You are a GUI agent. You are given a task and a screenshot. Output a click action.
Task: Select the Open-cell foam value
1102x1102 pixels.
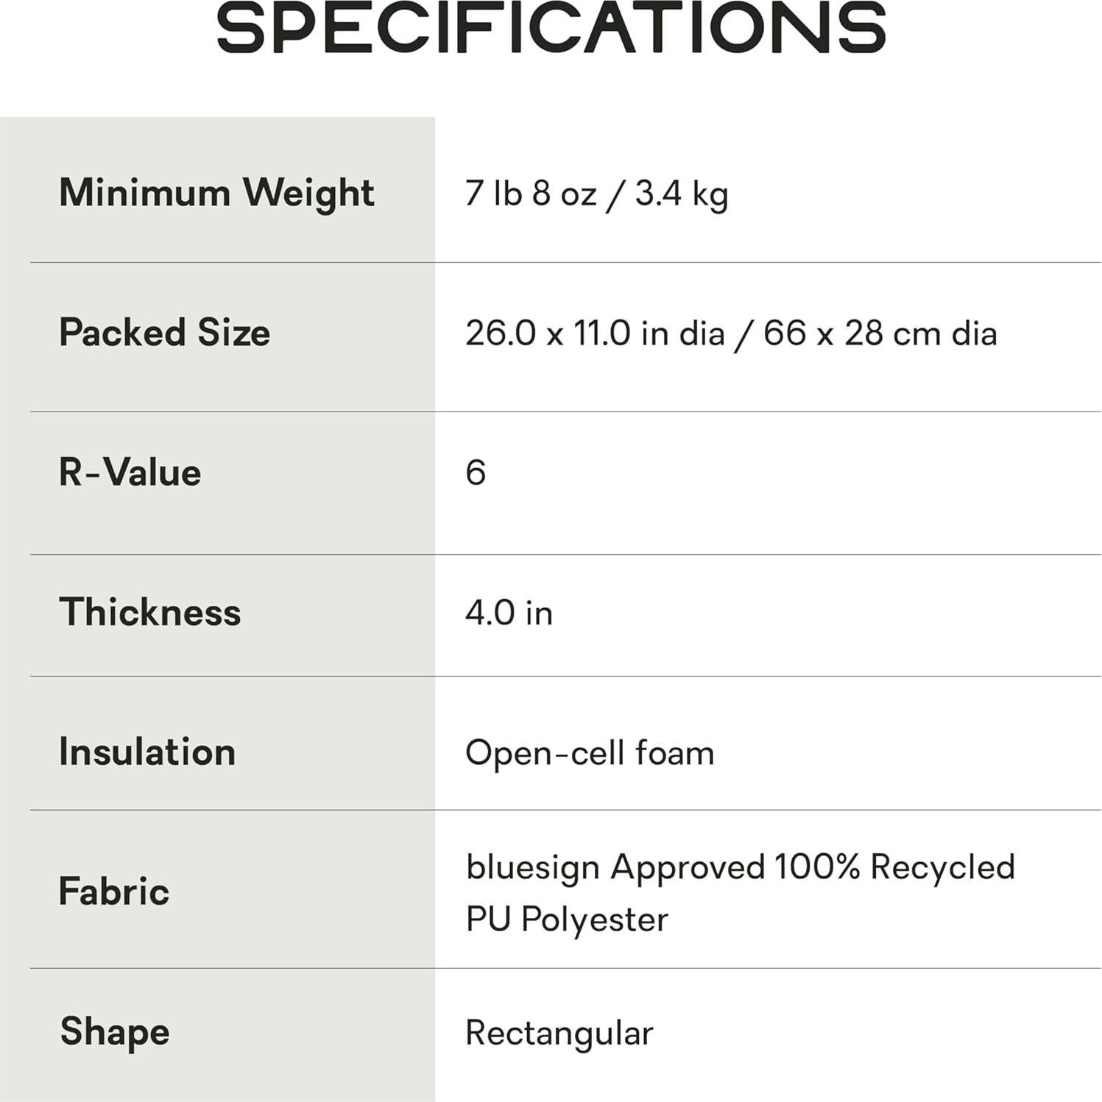tap(590, 752)
